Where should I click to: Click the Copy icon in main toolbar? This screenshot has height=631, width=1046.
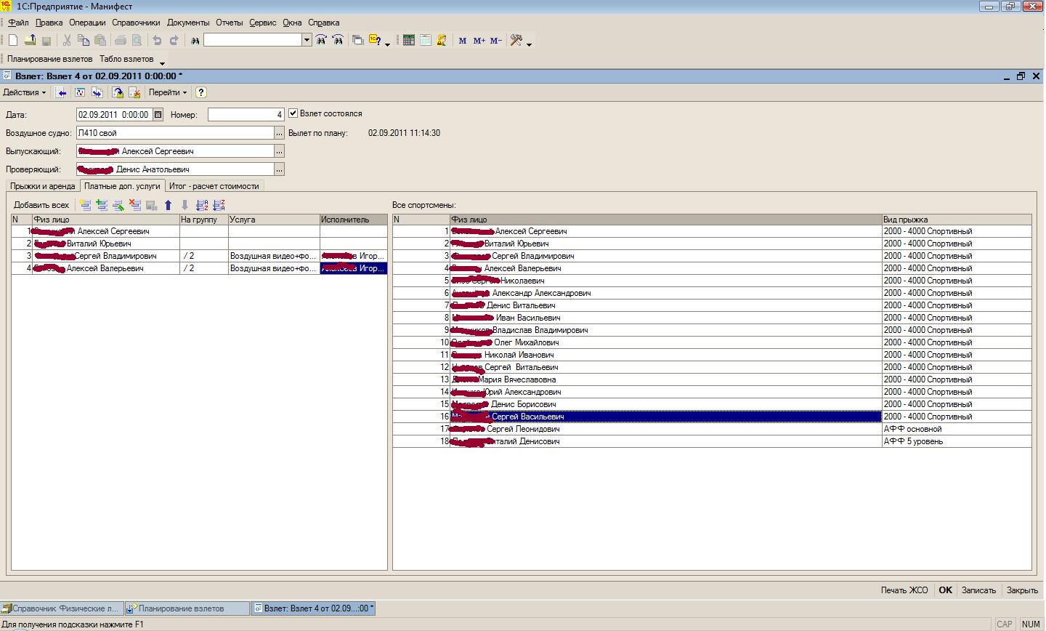coord(84,41)
